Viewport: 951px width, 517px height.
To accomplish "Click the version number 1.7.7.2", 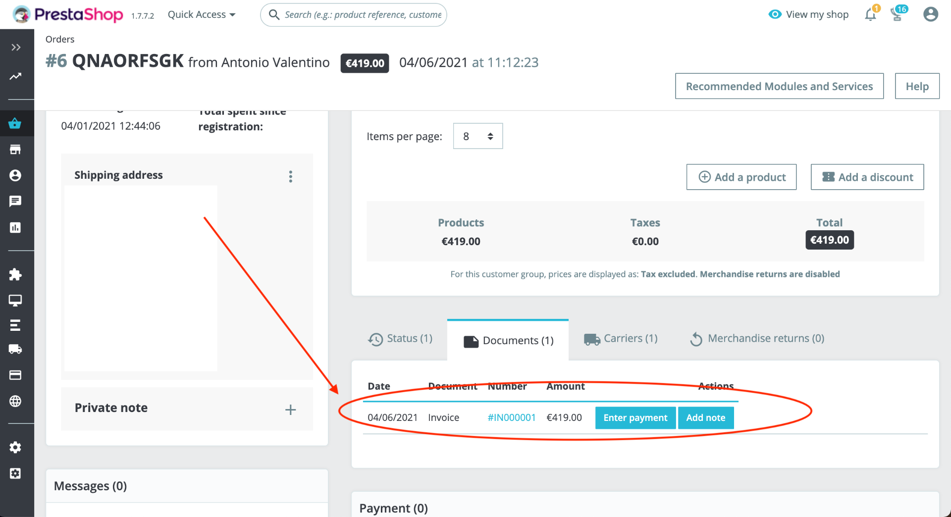I will tap(143, 16).
